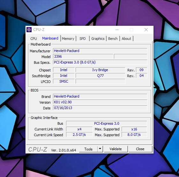Click the Intel chipset vendor field
Viewport: 179px width, 177px height.
click(64, 70)
